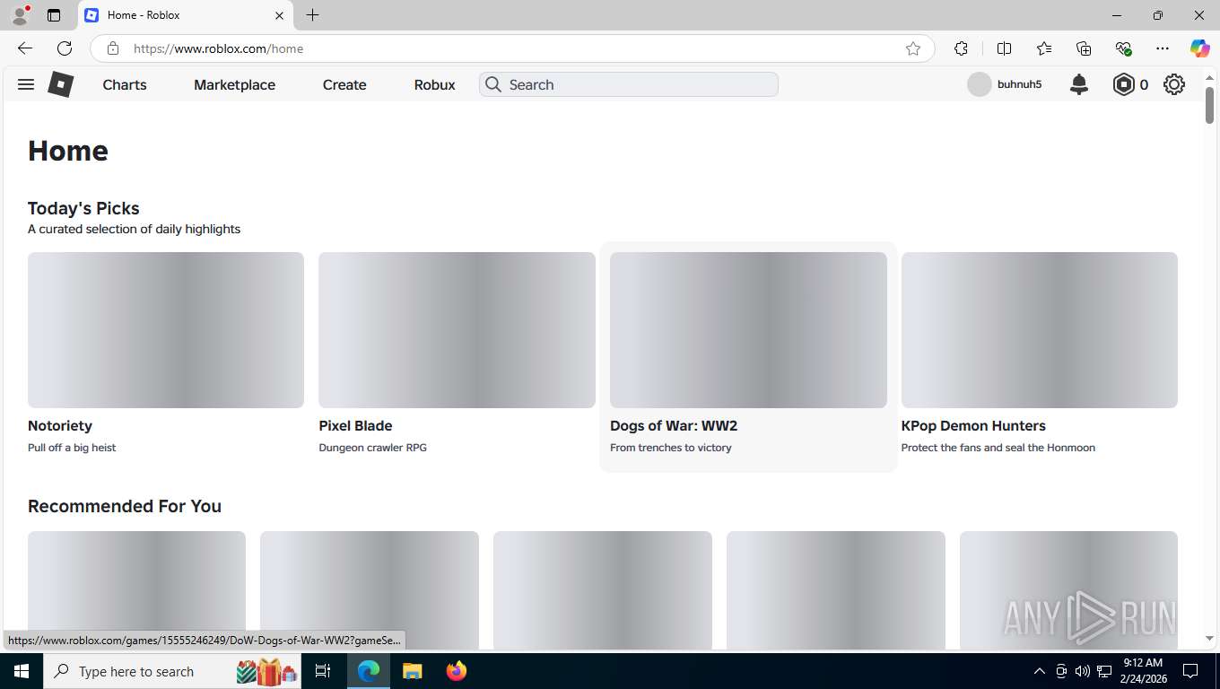Click the buhnuh5 avatar circle
The image size is (1220, 689).
click(x=980, y=84)
